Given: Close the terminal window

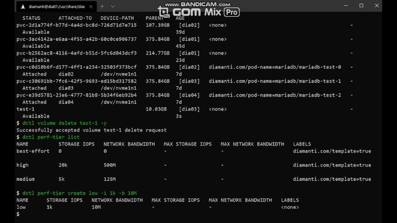Looking at the screenshot, I should 377,6.
